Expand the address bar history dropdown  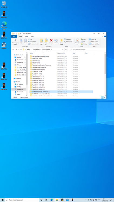coord(63,50)
